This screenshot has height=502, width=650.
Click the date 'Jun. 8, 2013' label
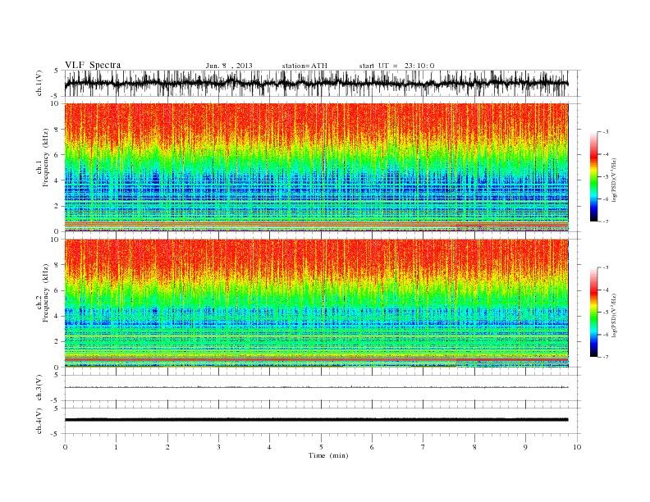[229, 66]
